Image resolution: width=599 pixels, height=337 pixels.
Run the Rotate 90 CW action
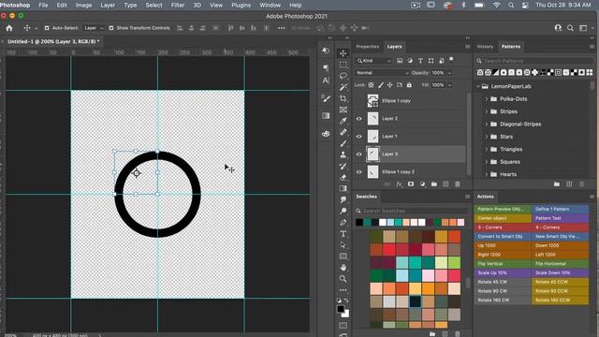click(x=503, y=291)
